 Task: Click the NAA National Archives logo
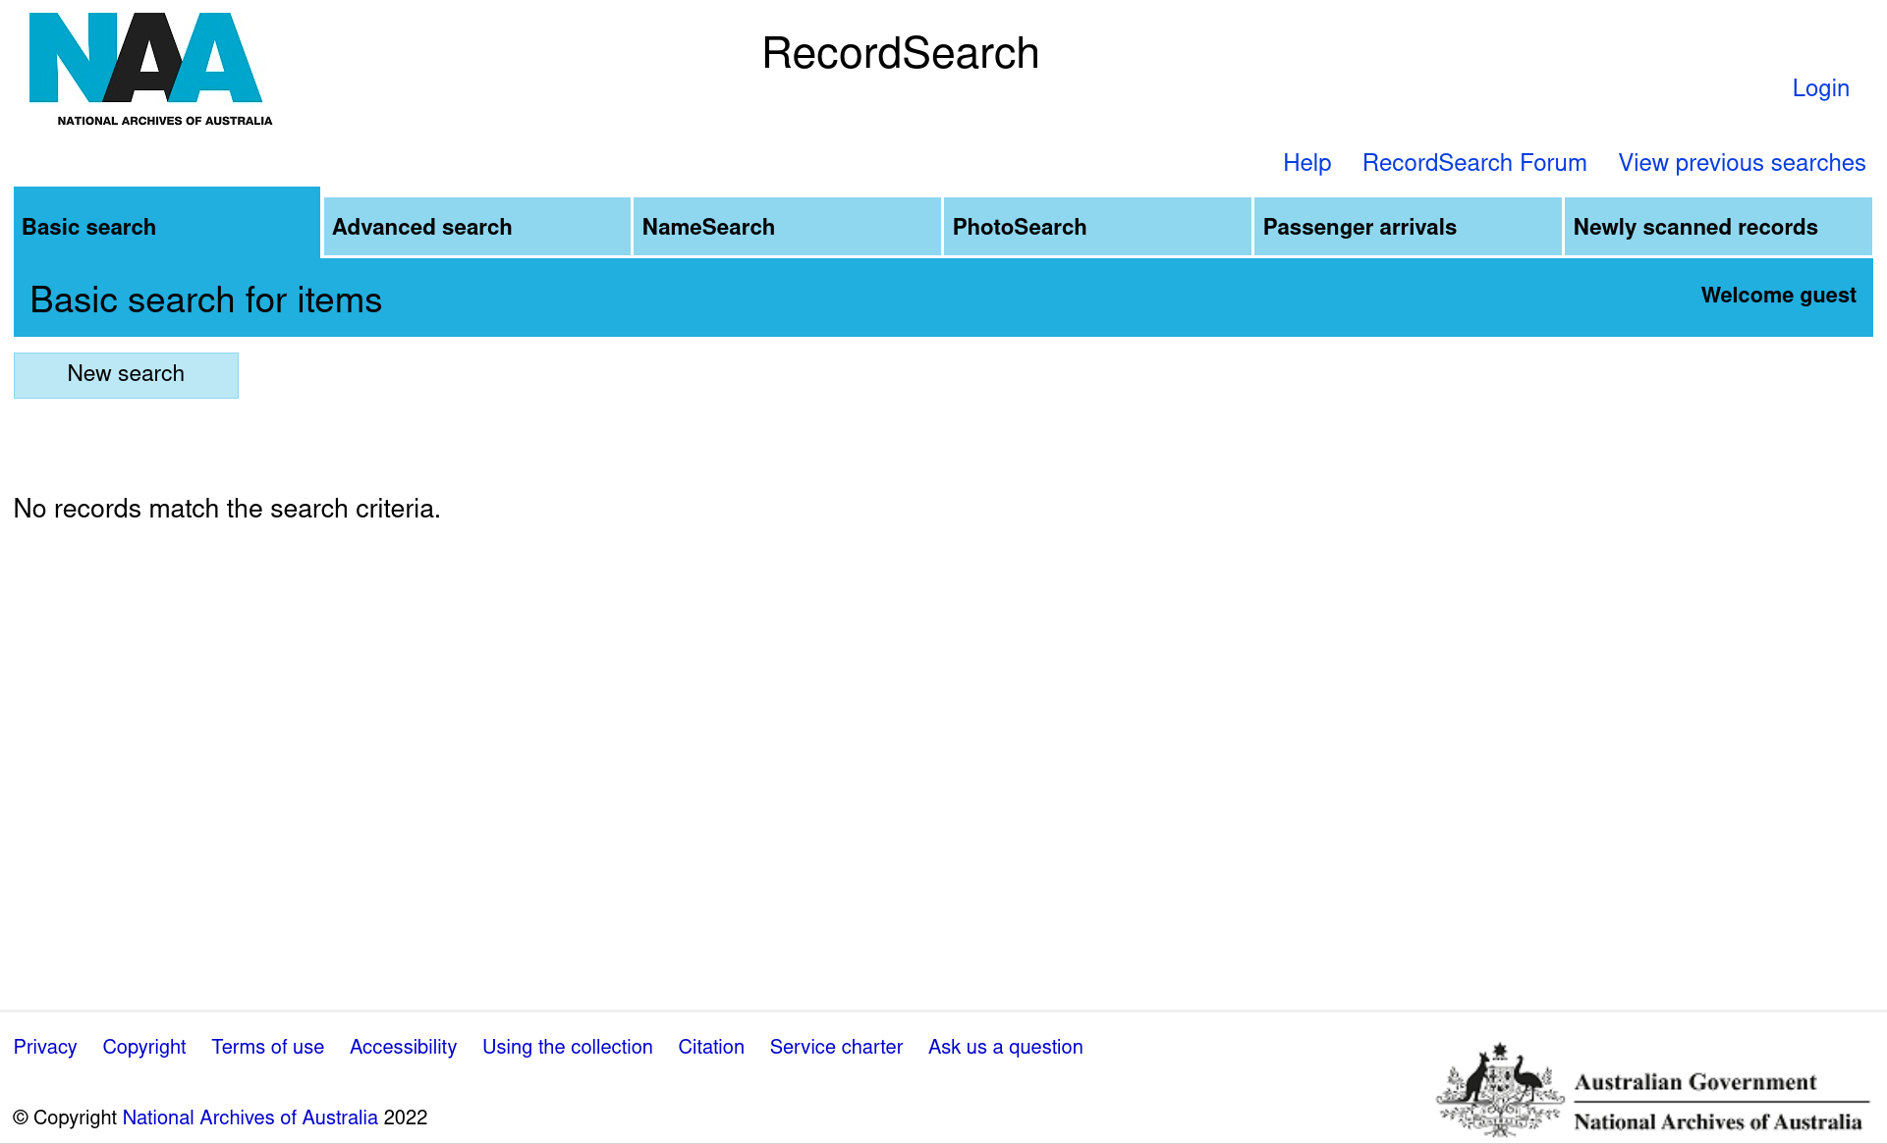pyautogui.click(x=149, y=69)
